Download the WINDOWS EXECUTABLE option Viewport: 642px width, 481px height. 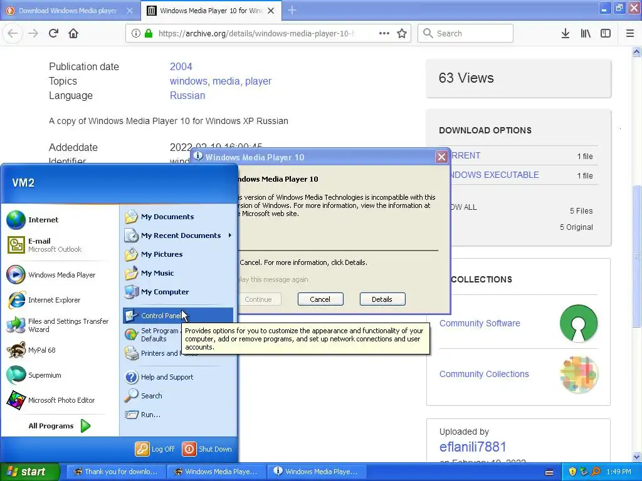click(x=495, y=175)
